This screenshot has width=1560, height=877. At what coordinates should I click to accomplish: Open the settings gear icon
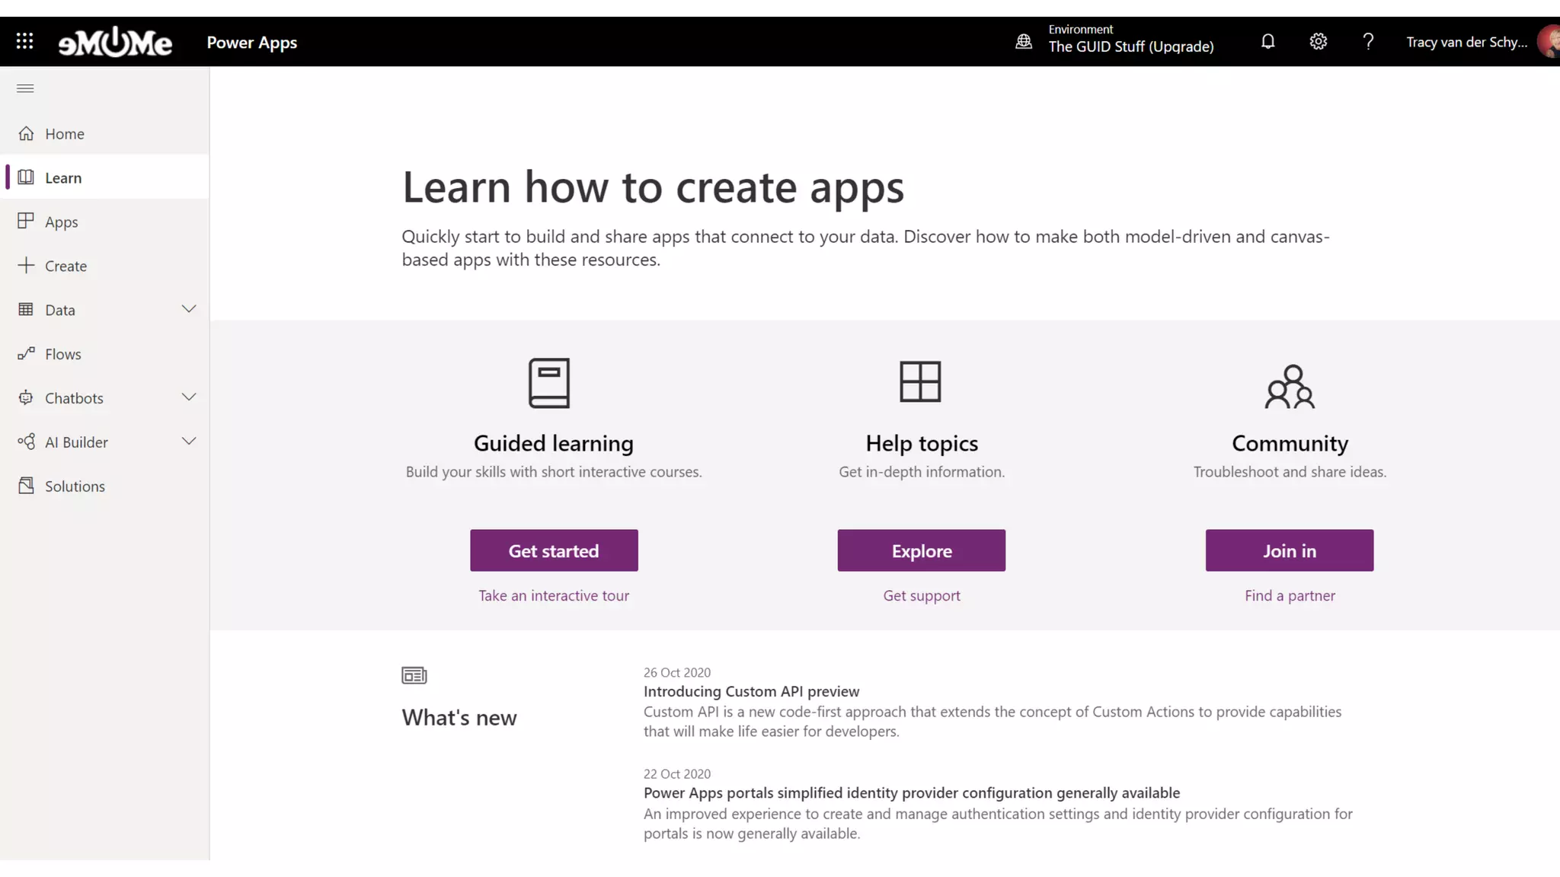(x=1318, y=41)
